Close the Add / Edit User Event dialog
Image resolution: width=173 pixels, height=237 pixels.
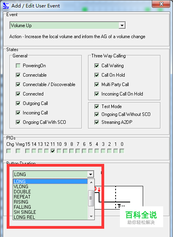(x=161, y=4)
